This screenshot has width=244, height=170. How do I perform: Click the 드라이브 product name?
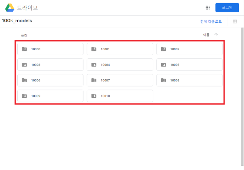[27, 8]
